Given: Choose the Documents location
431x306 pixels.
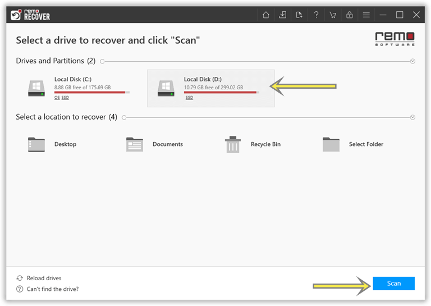Looking at the screenshot, I should (154, 144).
